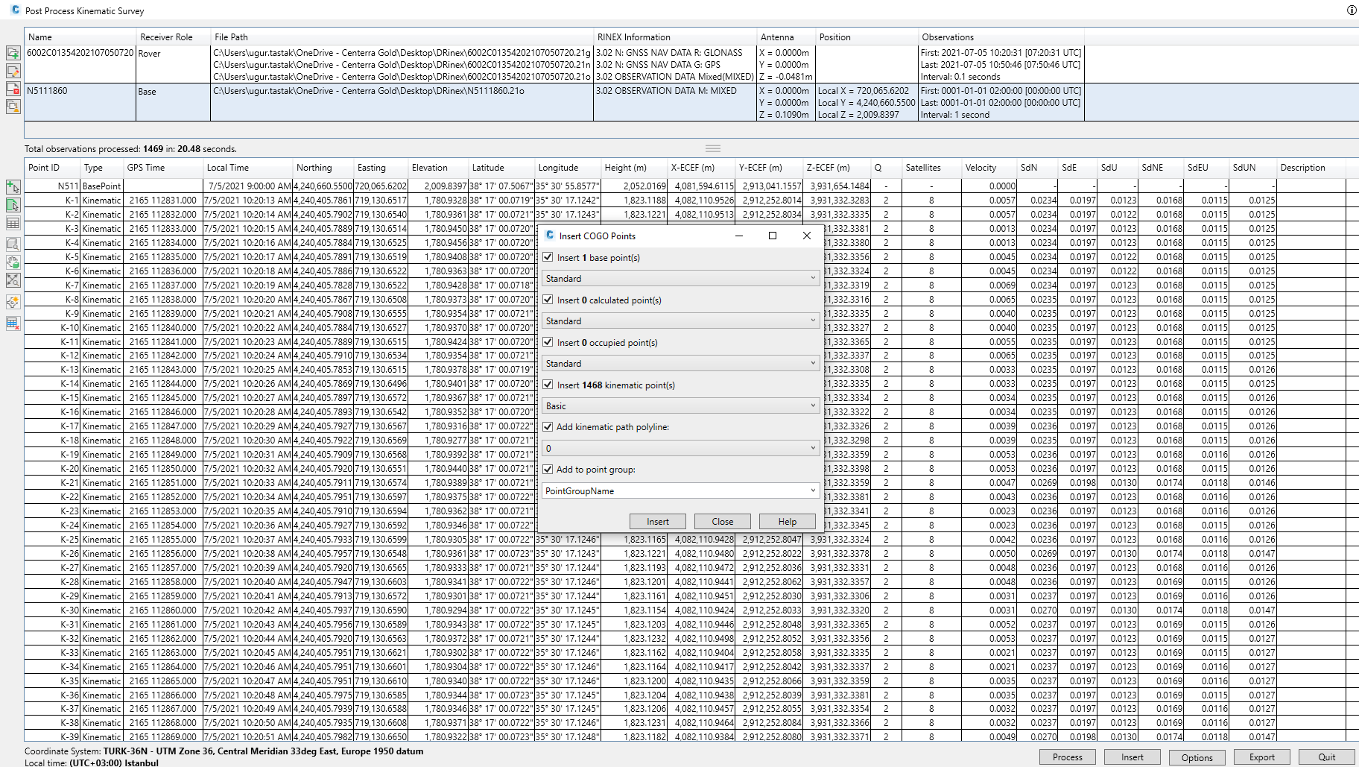Click the clear all files broom icon
The height and width of the screenshot is (767, 1359).
13,107
